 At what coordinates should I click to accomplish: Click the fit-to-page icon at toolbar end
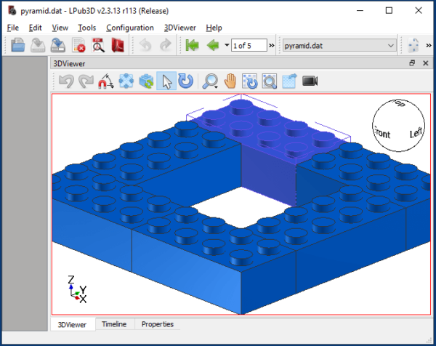tap(413, 45)
